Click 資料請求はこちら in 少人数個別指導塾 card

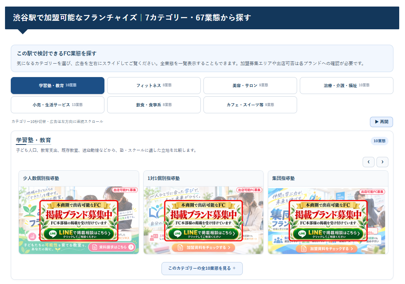coord(112,247)
